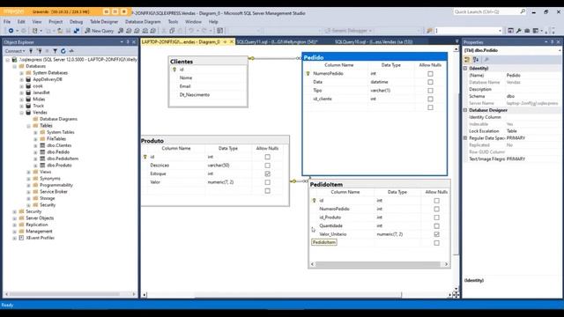
Task: Toggle Allow Nulls for Pedido NumeroPedido
Action: pos(430,74)
